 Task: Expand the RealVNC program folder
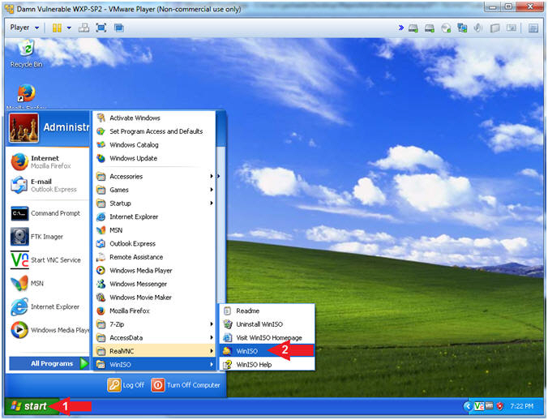point(154,351)
